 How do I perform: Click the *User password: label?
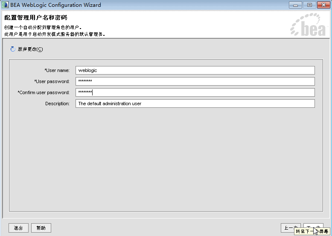[x=52, y=81]
